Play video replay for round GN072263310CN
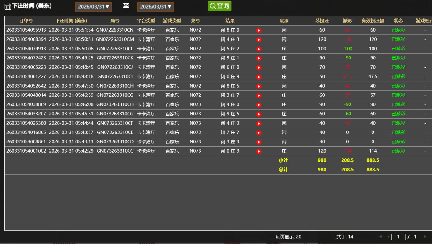This screenshot has height=244, width=432. pos(259,30)
